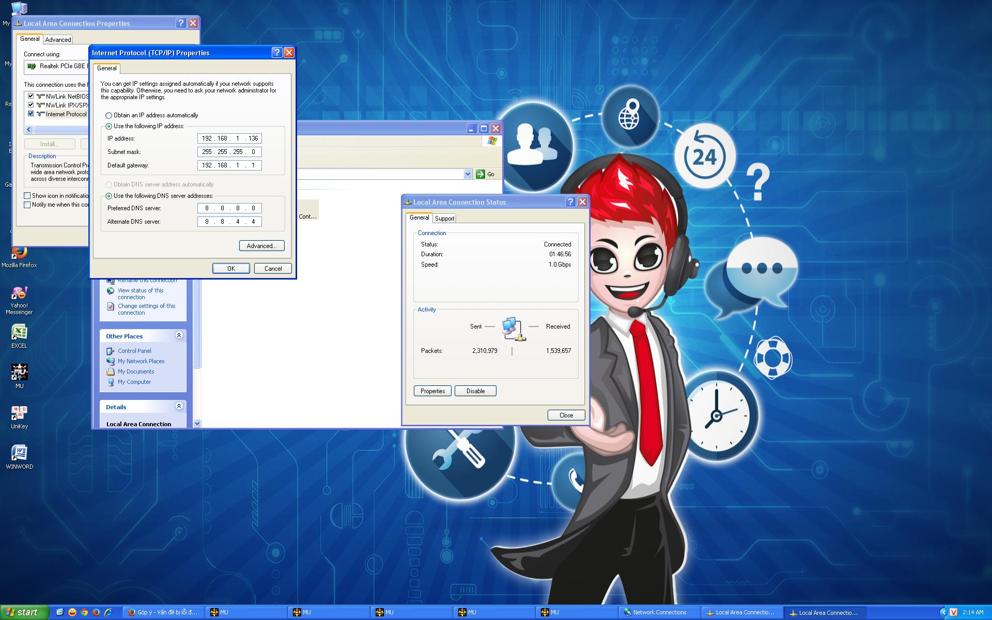Enable Show icon in notification area checkbox

tap(27, 196)
